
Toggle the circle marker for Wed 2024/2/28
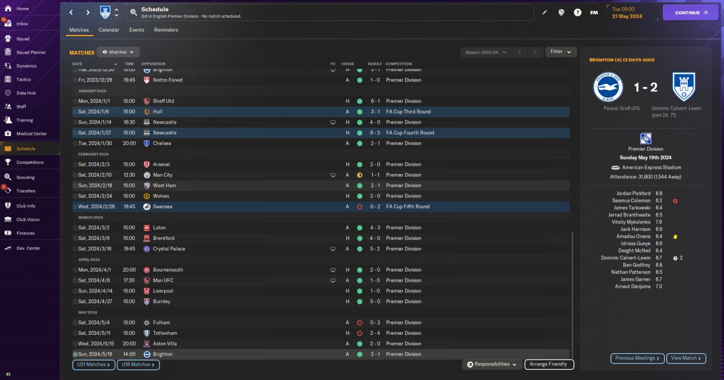point(75,207)
